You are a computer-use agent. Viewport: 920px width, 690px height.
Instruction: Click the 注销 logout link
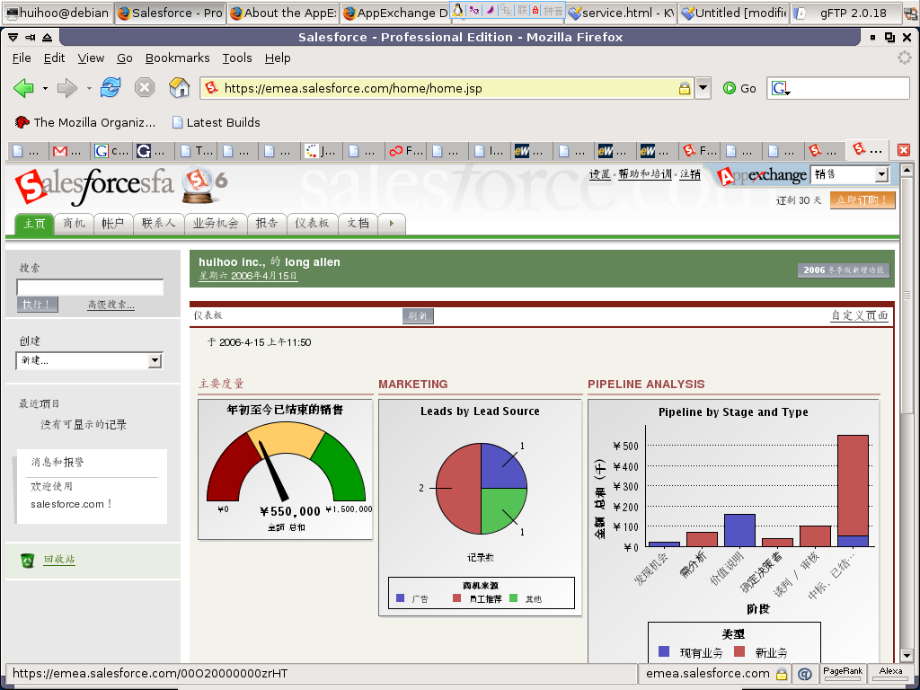(x=690, y=174)
